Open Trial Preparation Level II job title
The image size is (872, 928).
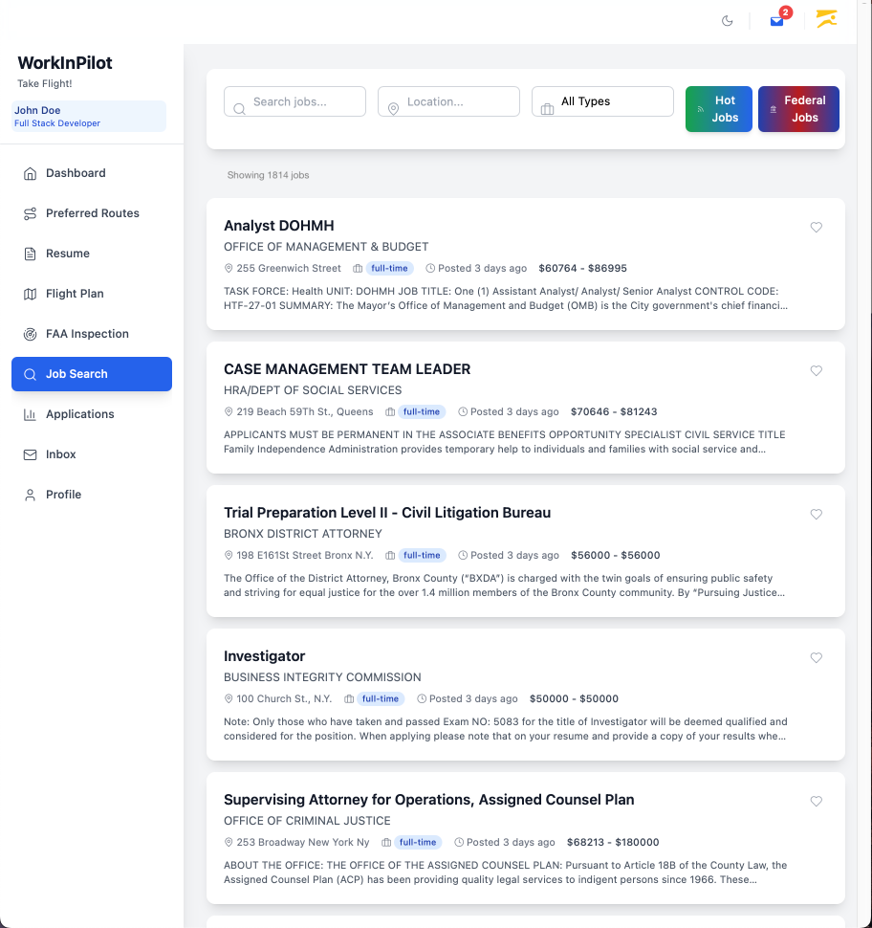tap(387, 513)
